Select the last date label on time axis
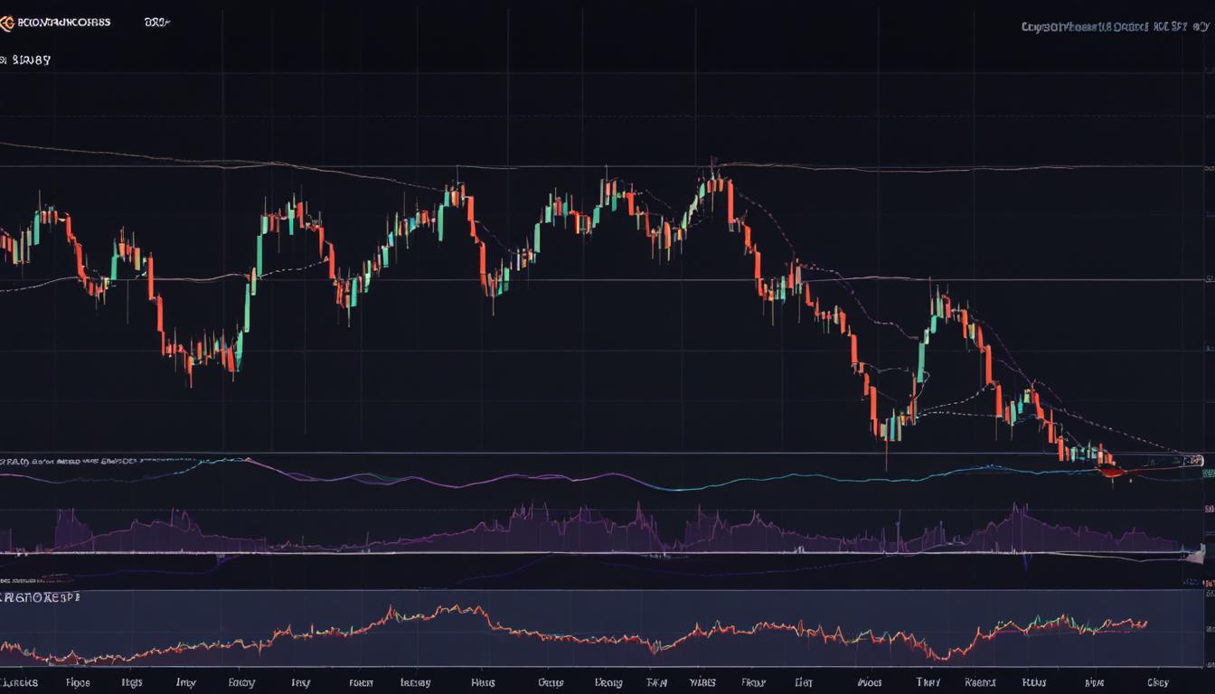Viewport: 1215px width, 694px height. (1157, 683)
